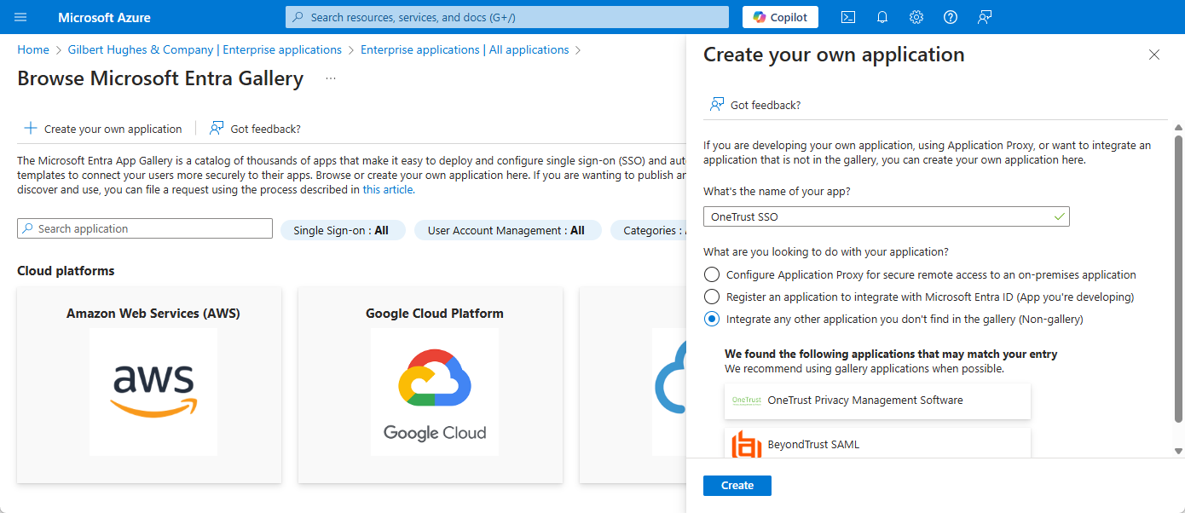Viewport: 1185px width, 513px height.
Task: Open the Help question mark icon
Action: (x=951, y=17)
